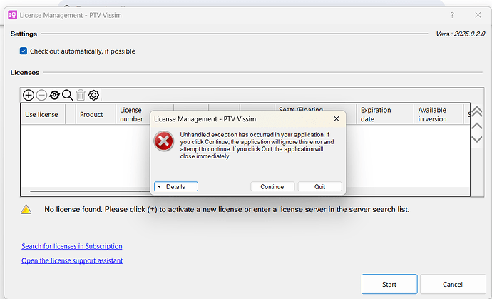Click the Vers.: 2025.0.2.0 version label

[x=461, y=34]
